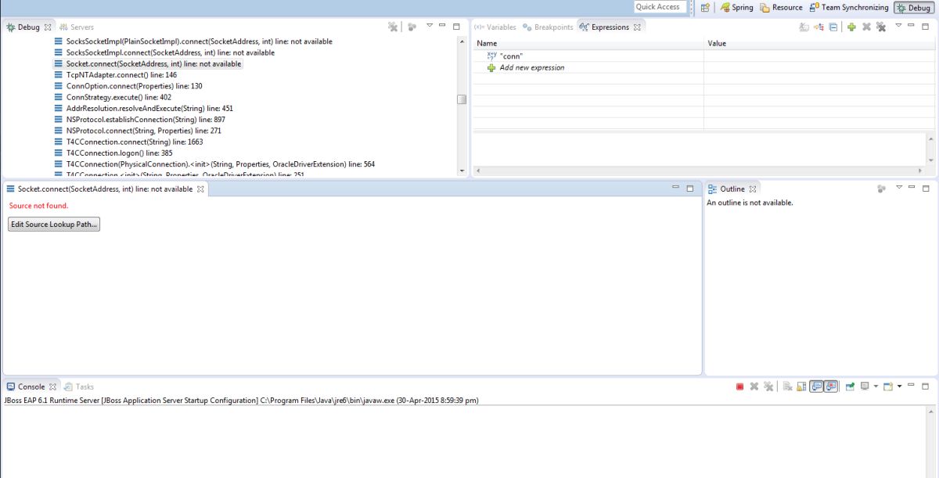Click the Expressions pane scroll-left arrow

[x=477, y=171]
